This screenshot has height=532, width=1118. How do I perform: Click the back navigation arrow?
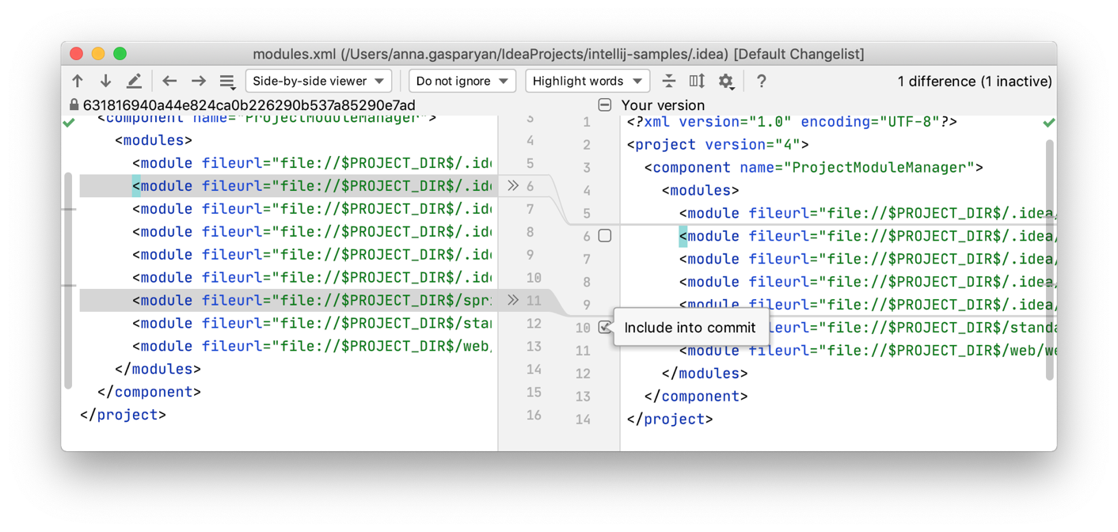(169, 80)
